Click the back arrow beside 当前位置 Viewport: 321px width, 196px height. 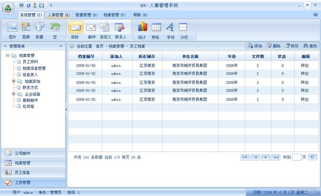coord(72,46)
